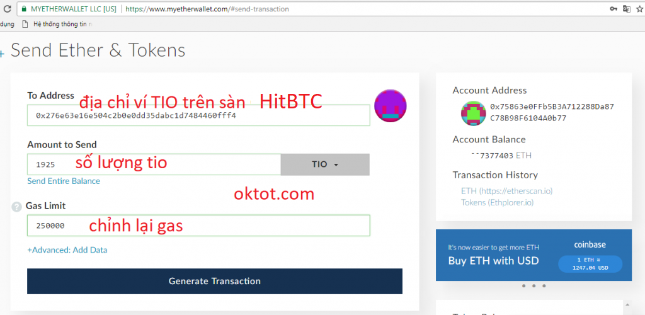Image resolution: width=645 pixels, height=315 pixels.
Task: Select the middle carousel dot under banner
Action: tap(534, 286)
